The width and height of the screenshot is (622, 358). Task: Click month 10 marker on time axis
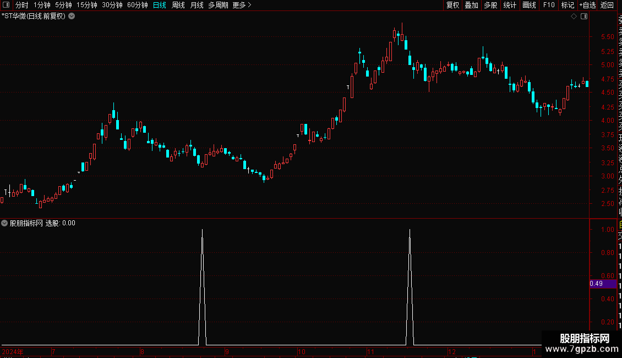(x=302, y=351)
